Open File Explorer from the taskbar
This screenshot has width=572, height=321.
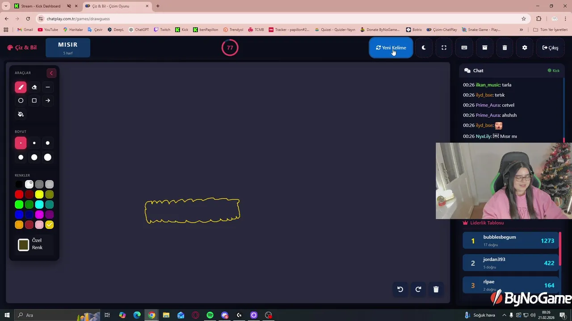166,315
